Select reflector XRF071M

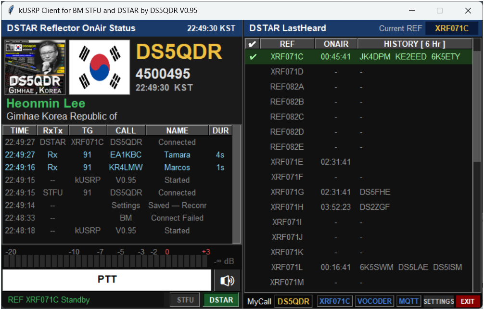click(x=359, y=283)
